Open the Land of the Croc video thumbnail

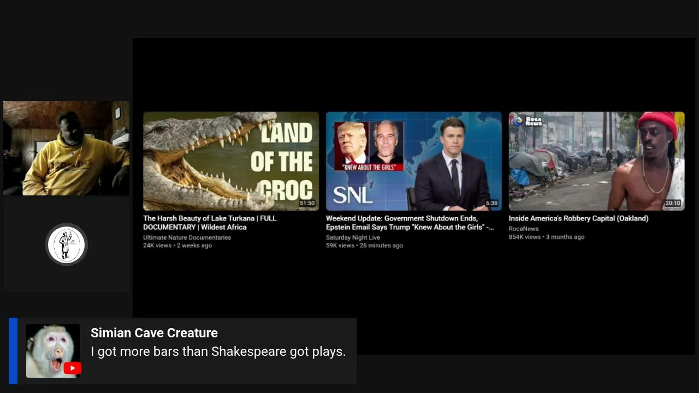(x=231, y=161)
